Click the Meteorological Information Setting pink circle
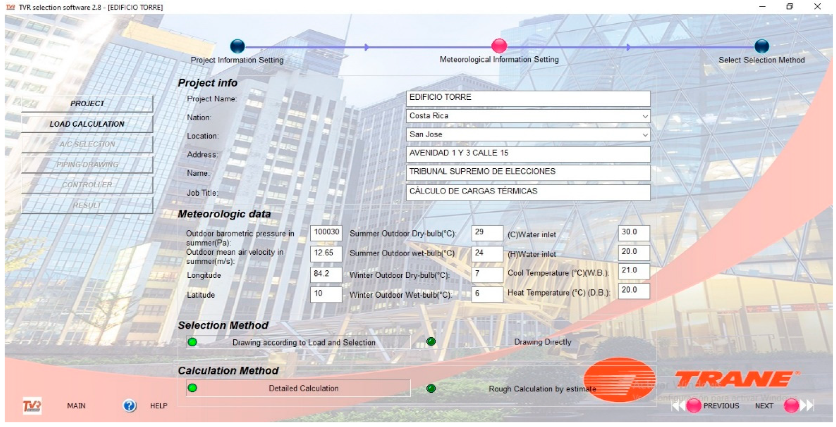The width and height of the screenshot is (836, 427). [x=499, y=46]
